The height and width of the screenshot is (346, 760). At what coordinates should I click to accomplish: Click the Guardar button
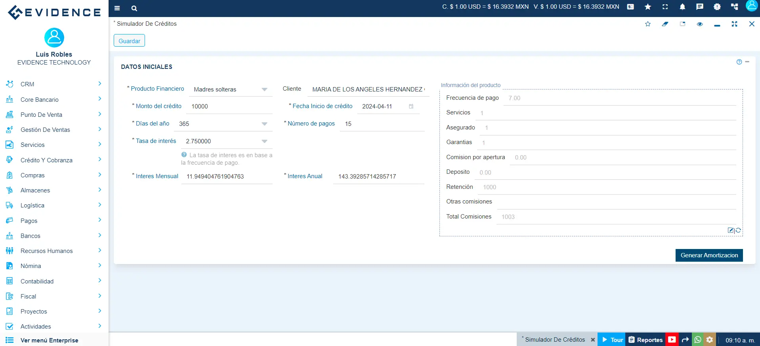(129, 41)
